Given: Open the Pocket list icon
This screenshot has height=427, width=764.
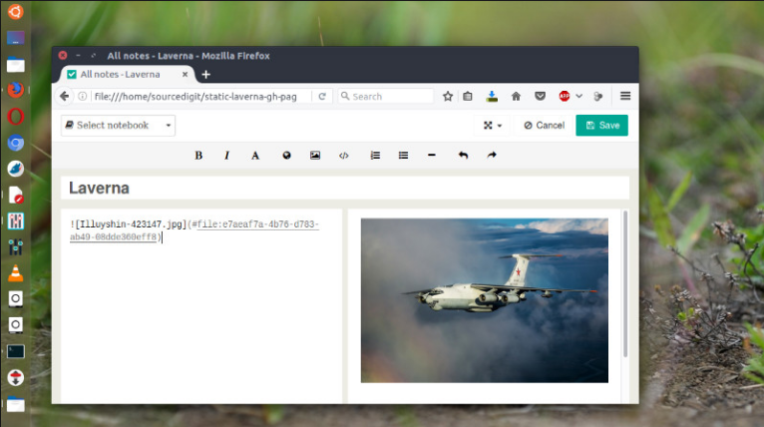Looking at the screenshot, I should (540, 96).
